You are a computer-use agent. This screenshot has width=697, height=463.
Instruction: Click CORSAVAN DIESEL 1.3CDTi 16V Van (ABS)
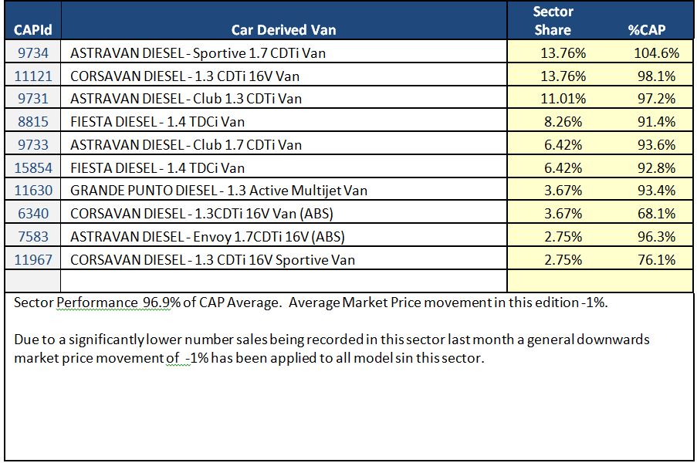point(201,213)
